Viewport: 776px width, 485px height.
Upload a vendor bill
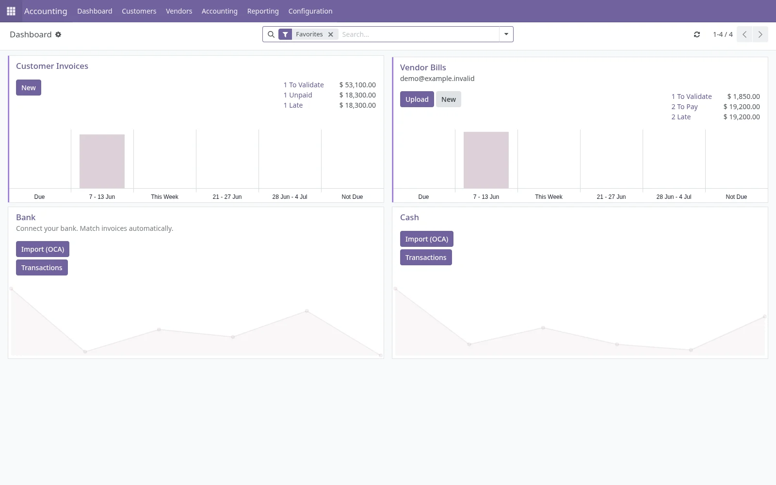pos(417,99)
